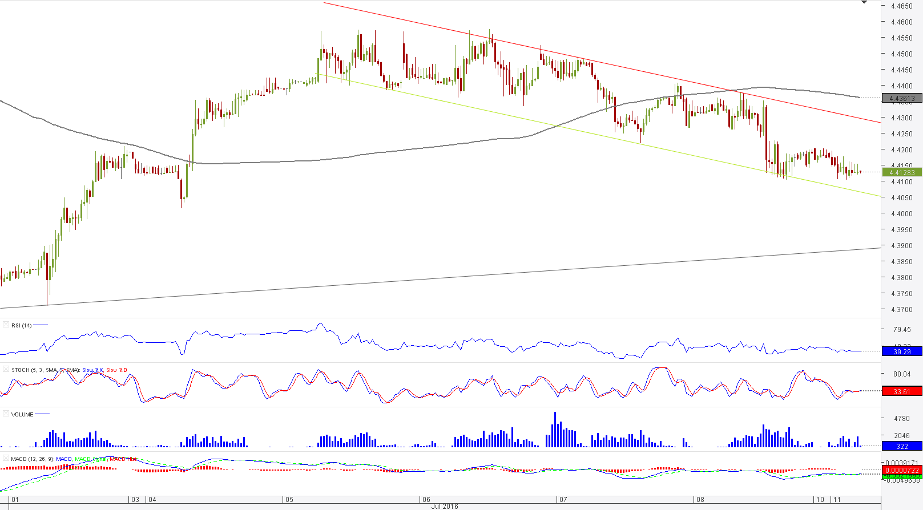
Task: Click the 4.4600 price axis label
Action: point(902,22)
